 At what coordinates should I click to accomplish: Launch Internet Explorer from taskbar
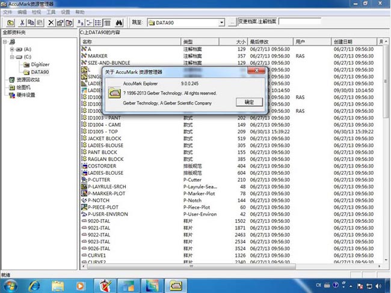click(34, 286)
